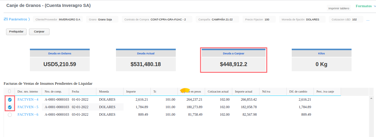Open the FACTVEN - 6 document link
The width and height of the screenshot is (376, 137).
pos(28,114)
